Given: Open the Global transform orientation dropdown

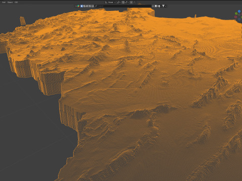Looking at the screenshot, I should coord(110,3).
